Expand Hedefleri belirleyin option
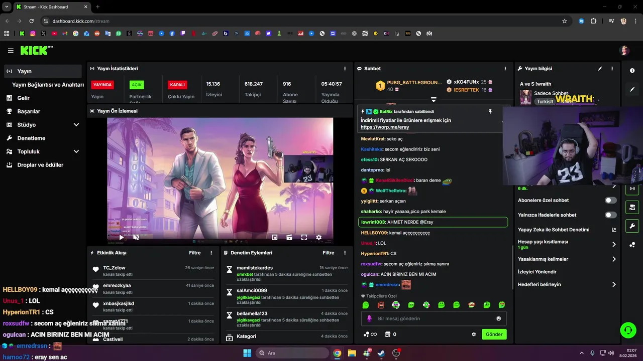Image resolution: width=643 pixels, height=361 pixels. [x=567, y=284]
